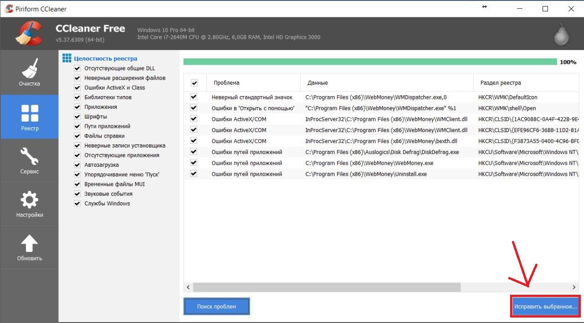Select the Реестр registry section

(29, 117)
